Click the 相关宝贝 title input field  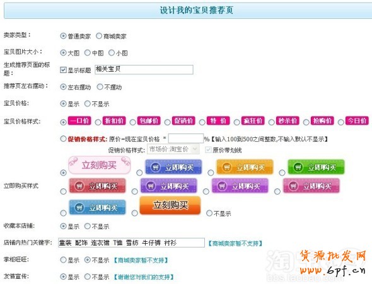click(x=144, y=70)
